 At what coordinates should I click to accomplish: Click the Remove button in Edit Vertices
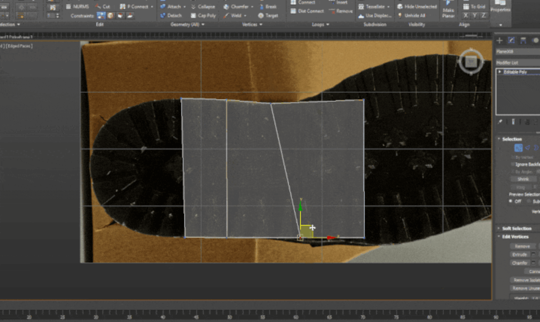click(x=522, y=246)
